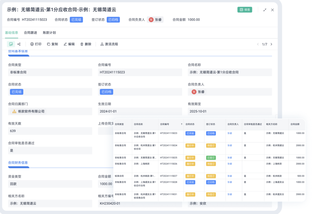
Task: Close the contract detail panel
Action: pyautogui.click(x=272, y=10)
